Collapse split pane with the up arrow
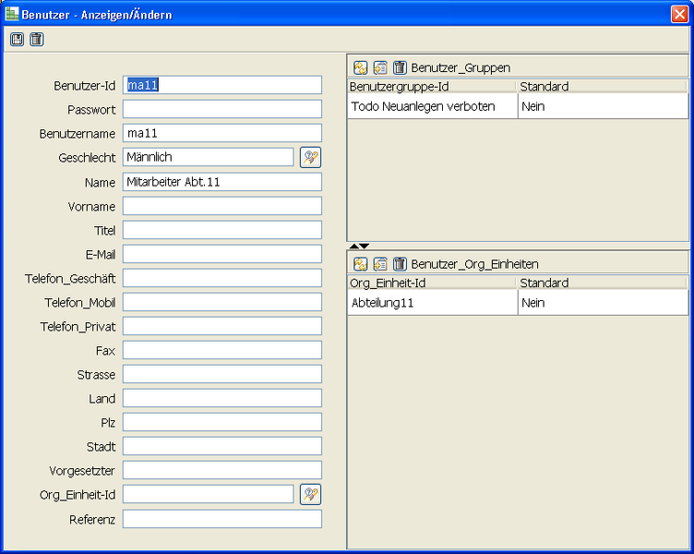The width and height of the screenshot is (694, 554). tap(354, 246)
